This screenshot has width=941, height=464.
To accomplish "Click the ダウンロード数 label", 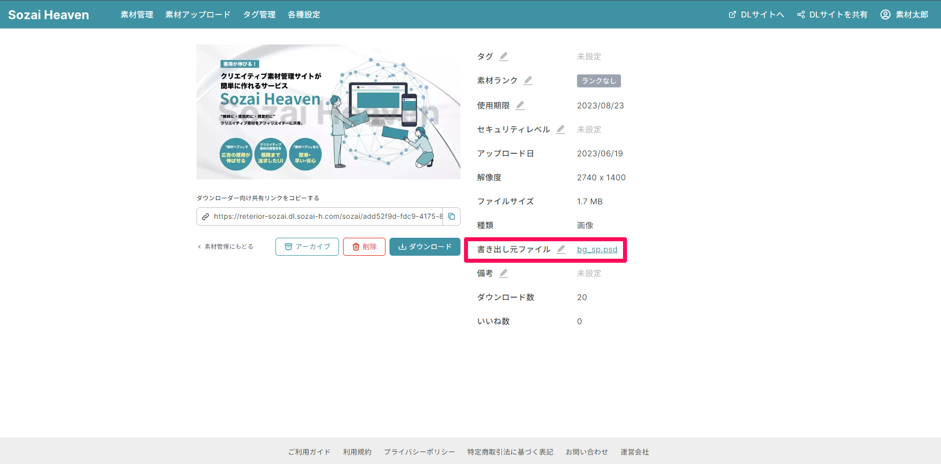I will [x=505, y=297].
